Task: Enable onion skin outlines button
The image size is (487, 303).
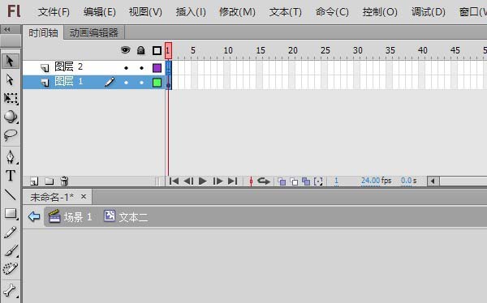Action: (x=294, y=181)
